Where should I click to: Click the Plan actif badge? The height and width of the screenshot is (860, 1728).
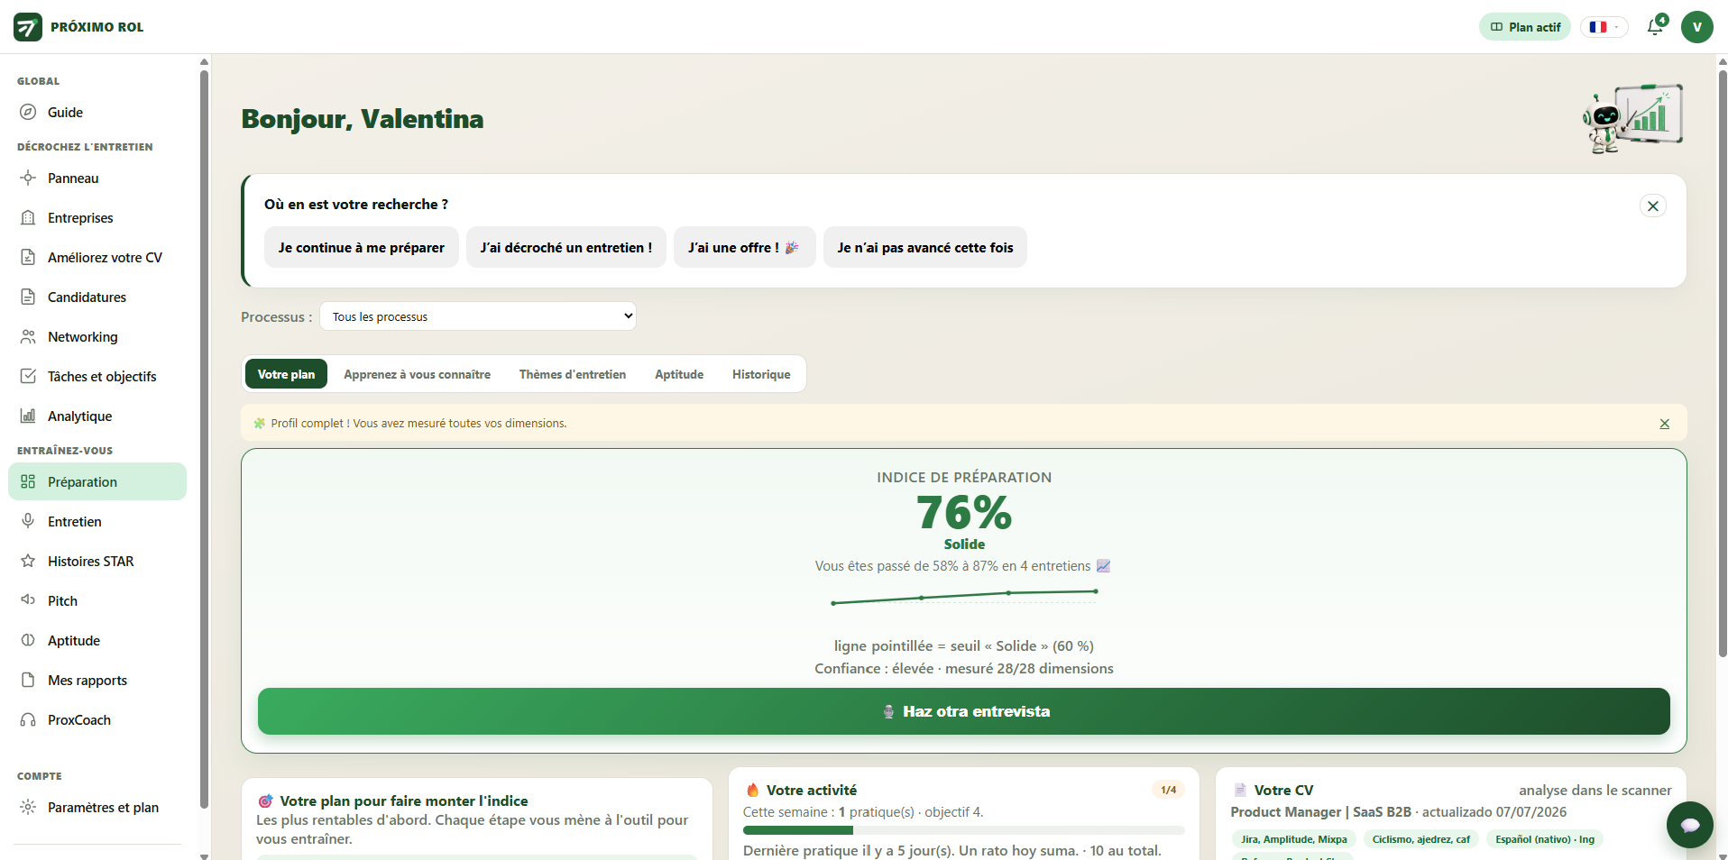pyautogui.click(x=1524, y=27)
